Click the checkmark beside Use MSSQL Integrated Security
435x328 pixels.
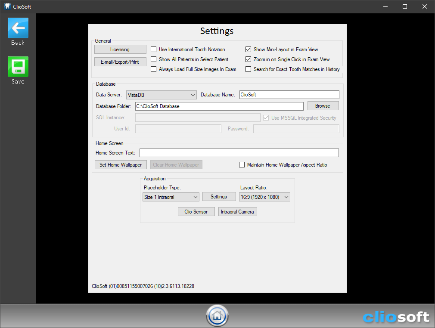(266, 118)
